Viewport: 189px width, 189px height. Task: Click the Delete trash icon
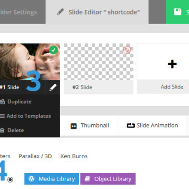coord(2,130)
